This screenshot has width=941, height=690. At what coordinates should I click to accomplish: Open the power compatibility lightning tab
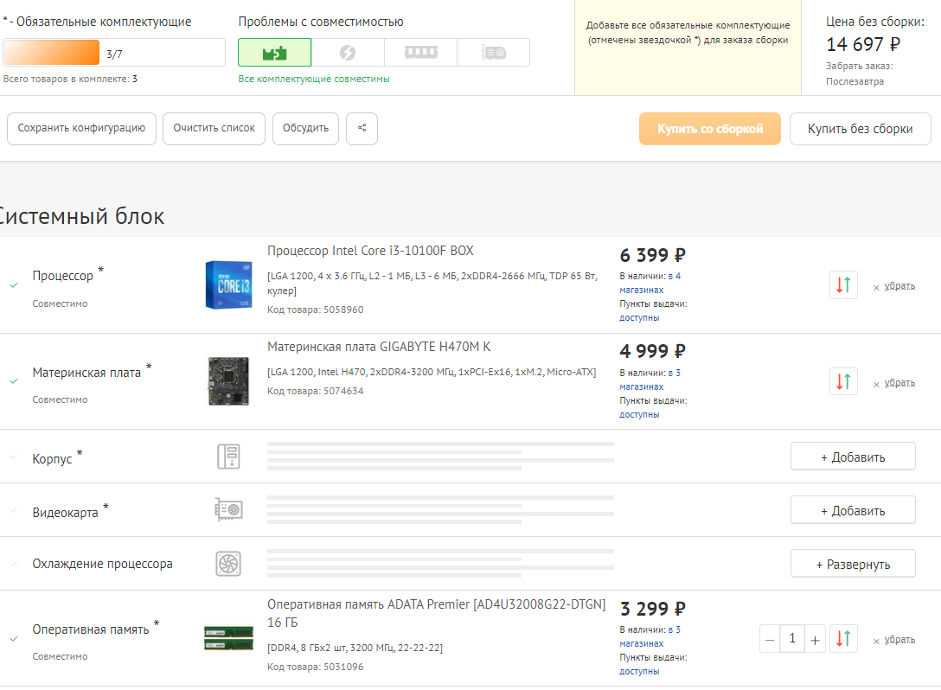coord(348,52)
